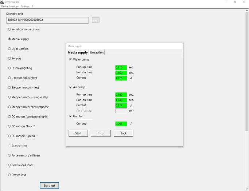
Task: Select the Serial communication option
Action: pos(10,29)
